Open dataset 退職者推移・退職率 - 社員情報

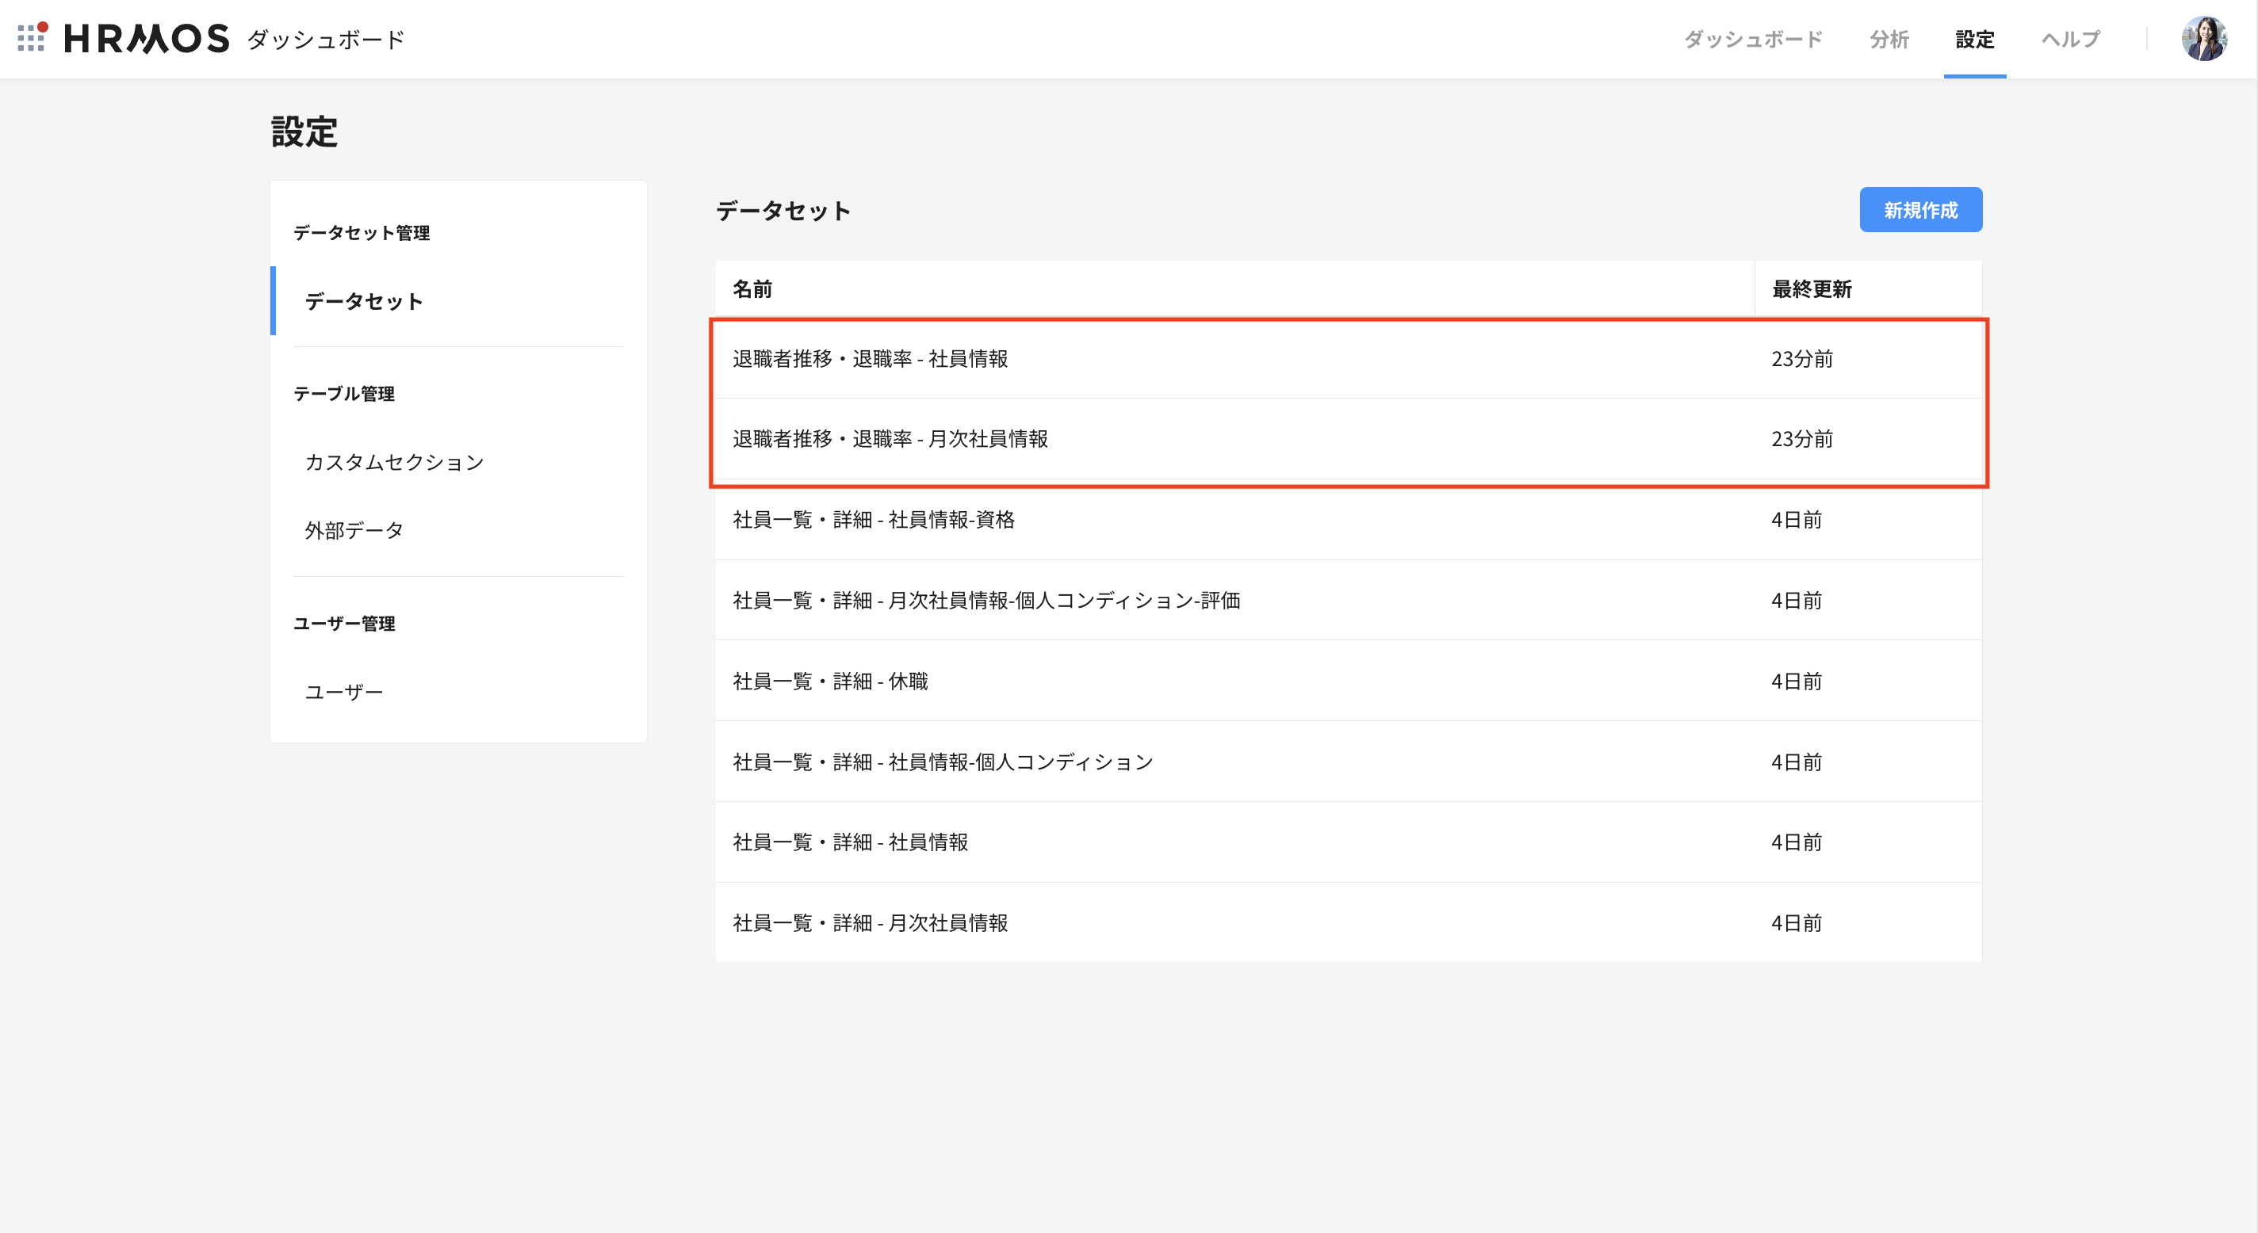tap(870, 358)
